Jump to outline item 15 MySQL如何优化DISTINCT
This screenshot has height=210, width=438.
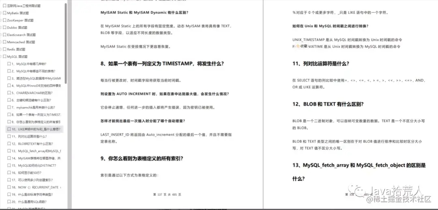coord(34,165)
